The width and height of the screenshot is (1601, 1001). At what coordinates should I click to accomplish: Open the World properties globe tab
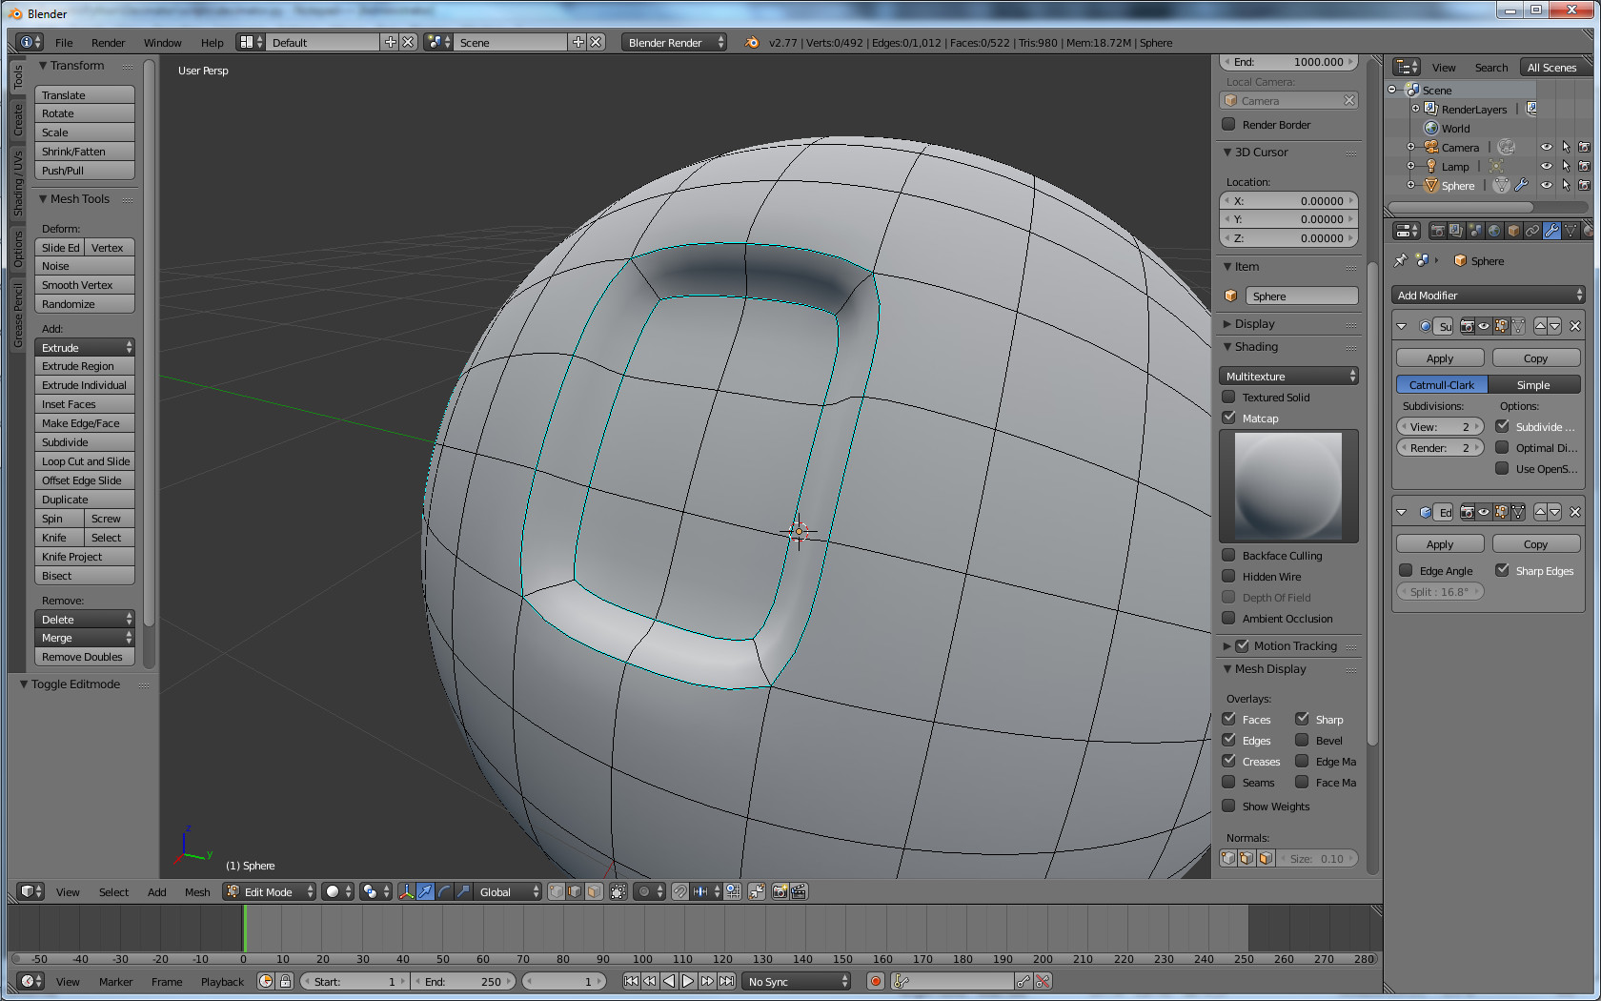(1494, 231)
